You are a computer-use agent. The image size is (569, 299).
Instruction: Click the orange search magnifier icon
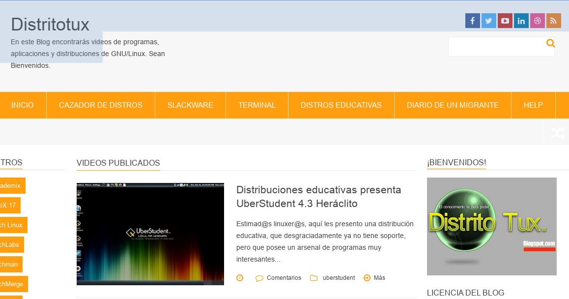pyautogui.click(x=550, y=43)
